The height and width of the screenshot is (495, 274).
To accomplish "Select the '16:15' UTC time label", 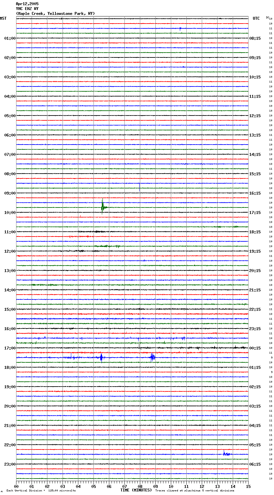I will click(255, 193).
